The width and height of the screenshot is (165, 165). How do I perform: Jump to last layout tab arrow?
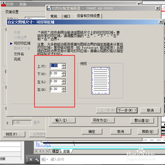click(47, 151)
